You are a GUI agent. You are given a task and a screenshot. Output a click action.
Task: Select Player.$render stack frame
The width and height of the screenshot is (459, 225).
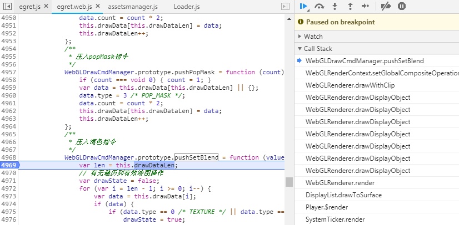(x=327, y=207)
